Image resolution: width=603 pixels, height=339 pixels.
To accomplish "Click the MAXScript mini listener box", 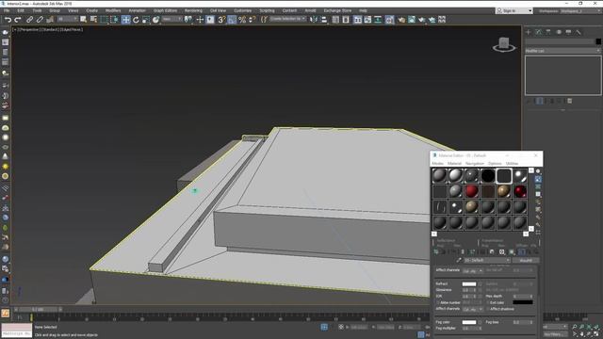I will [x=17, y=331].
